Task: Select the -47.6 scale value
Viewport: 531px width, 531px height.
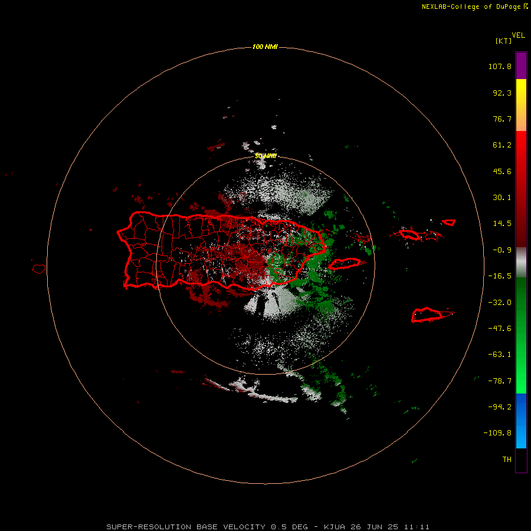Action: (500, 329)
